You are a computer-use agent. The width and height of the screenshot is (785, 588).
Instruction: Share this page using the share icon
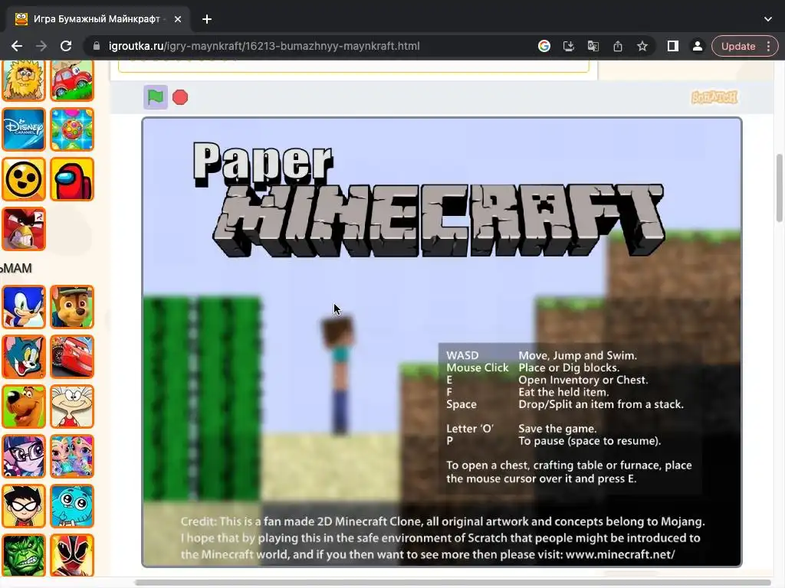618,46
